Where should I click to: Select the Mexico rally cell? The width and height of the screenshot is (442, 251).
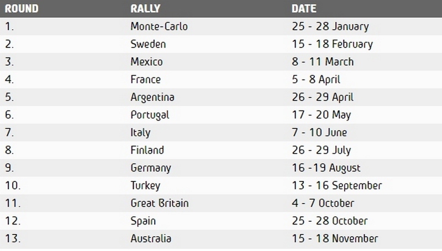(146, 62)
